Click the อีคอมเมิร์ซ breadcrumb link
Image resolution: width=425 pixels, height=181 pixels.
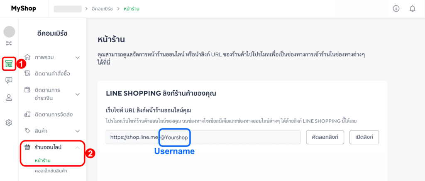[x=101, y=9]
